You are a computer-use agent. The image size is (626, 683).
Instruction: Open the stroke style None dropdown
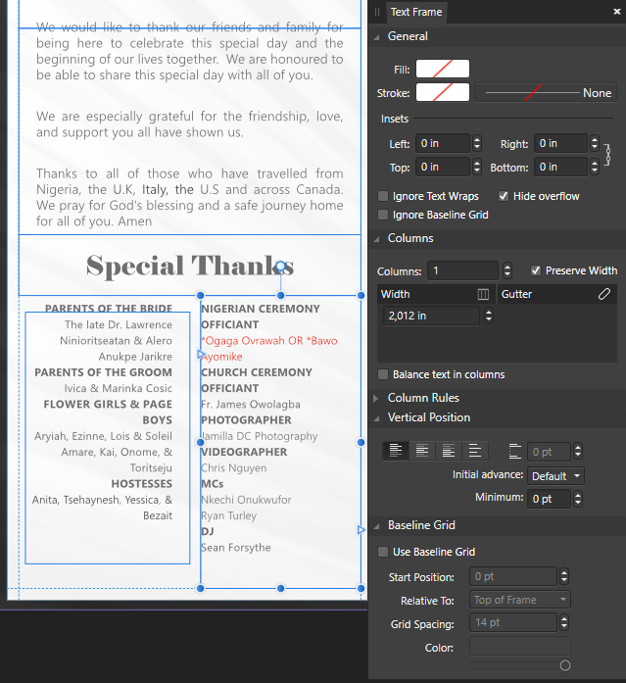coord(546,93)
